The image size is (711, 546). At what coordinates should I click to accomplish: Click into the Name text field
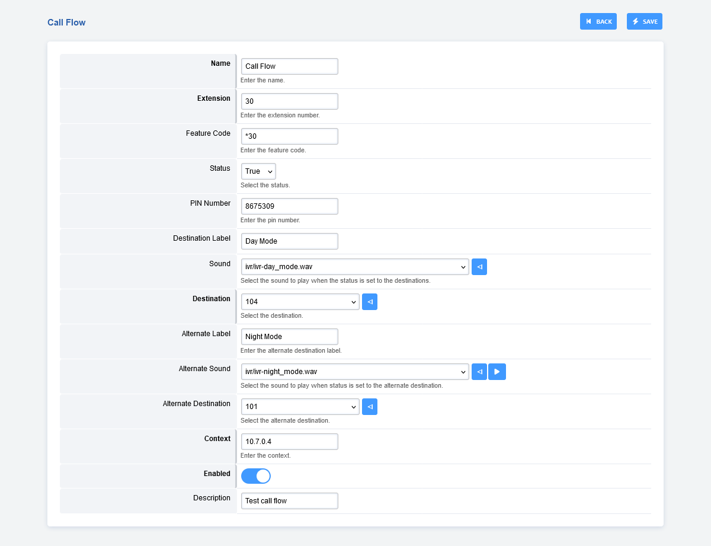pos(289,66)
